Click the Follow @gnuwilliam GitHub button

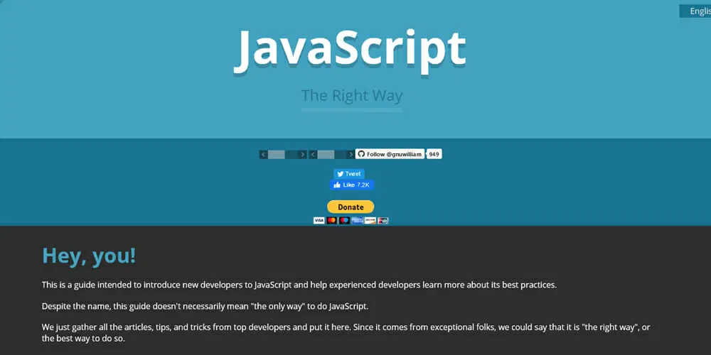[390, 154]
